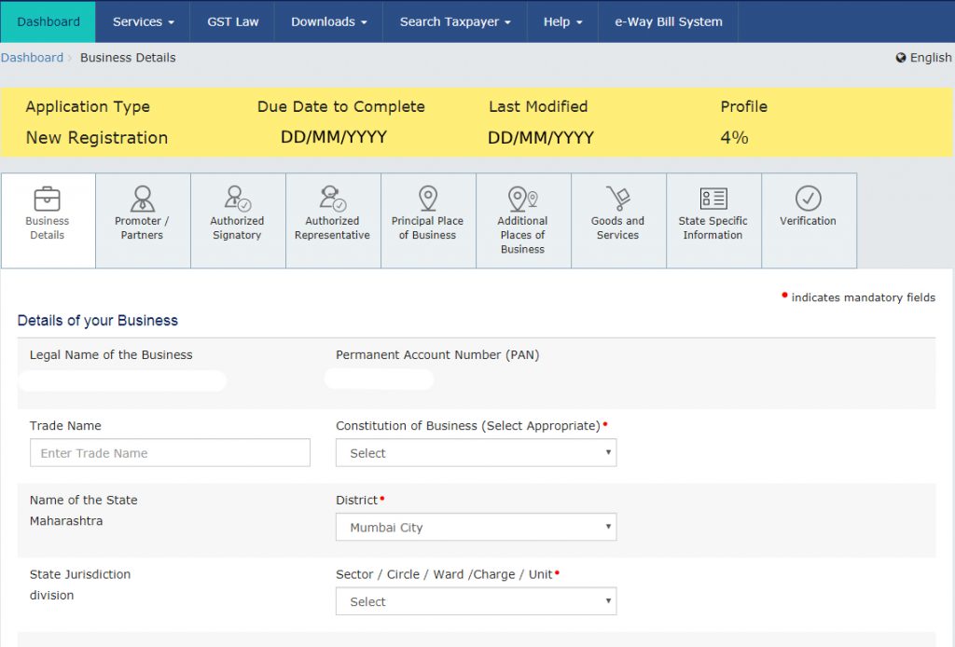955x647 pixels.
Task: Focus the Trade Name input field
Action: pos(170,453)
